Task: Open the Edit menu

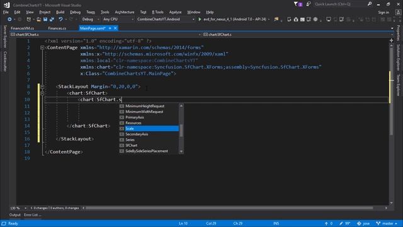Action: tap(17, 12)
